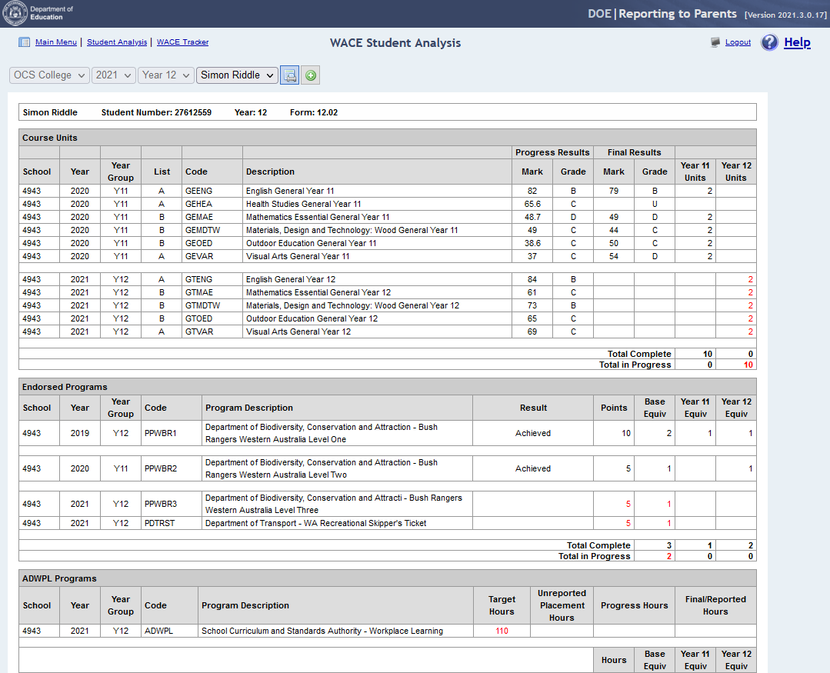Image resolution: width=830 pixels, height=673 pixels.
Task: Go to Main Menu
Action: (x=56, y=42)
